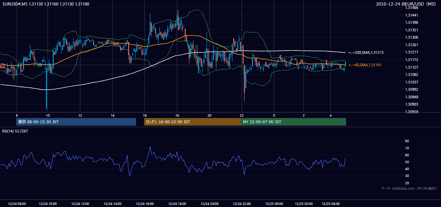441x207 pixels.
Task: Click RSI scale value 70
Action: [407, 148]
